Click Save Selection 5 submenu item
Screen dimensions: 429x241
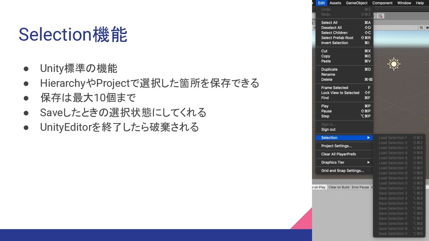[x=400, y=208]
